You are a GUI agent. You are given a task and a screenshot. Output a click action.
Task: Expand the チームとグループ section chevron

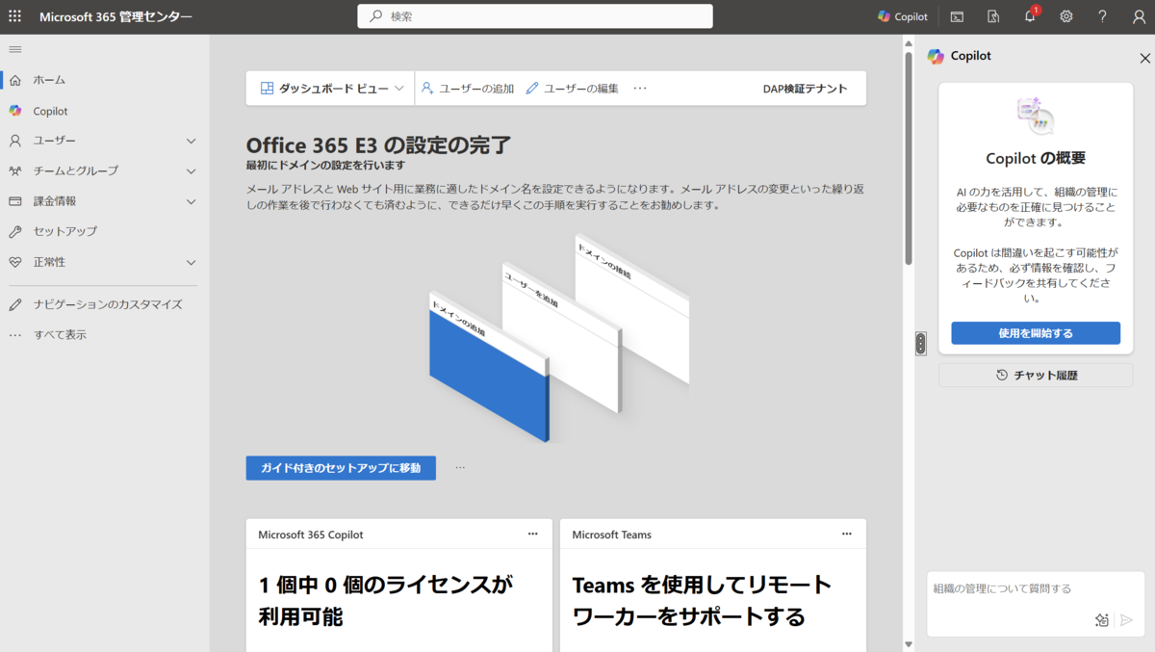[x=191, y=170]
